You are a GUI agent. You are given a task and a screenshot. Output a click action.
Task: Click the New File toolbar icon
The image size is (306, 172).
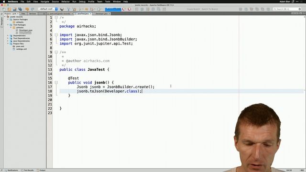(4, 9)
